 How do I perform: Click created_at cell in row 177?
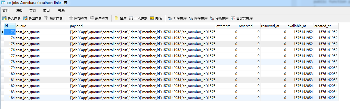point(326,56)
